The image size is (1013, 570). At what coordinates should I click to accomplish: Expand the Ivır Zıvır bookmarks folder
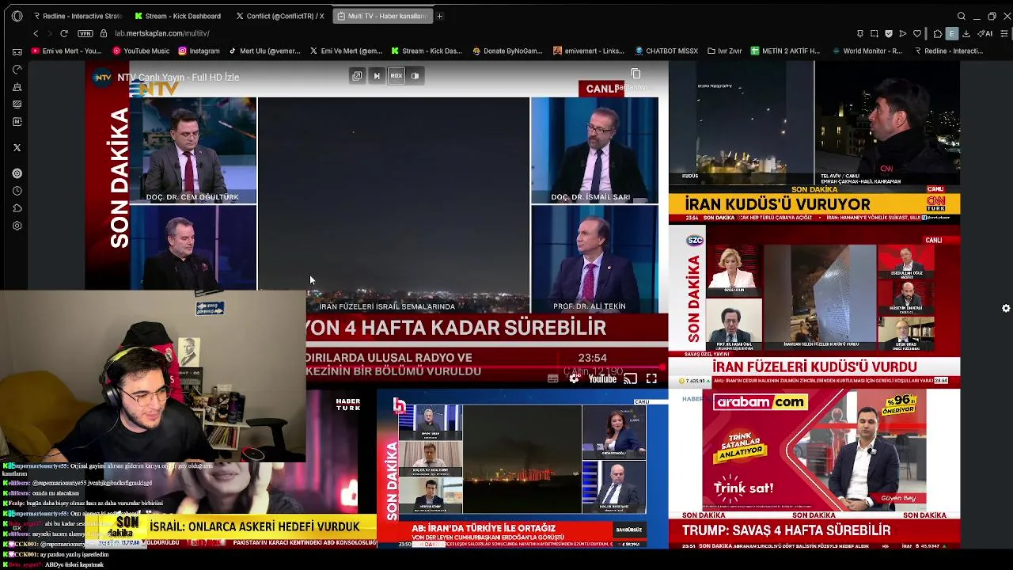click(725, 51)
